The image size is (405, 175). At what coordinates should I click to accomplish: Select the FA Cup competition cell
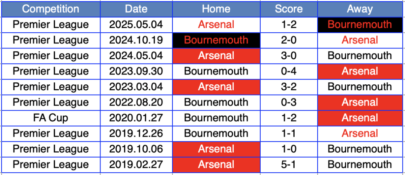tap(51, 118)
